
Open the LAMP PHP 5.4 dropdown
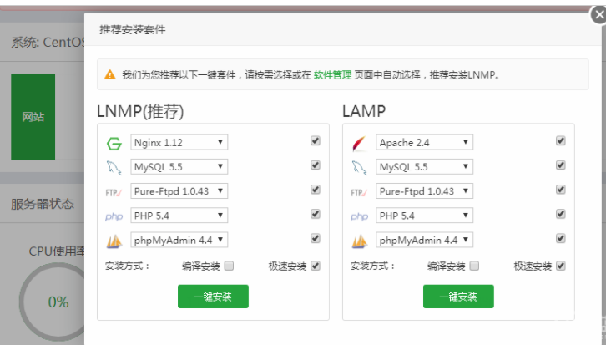pos(424,215)
